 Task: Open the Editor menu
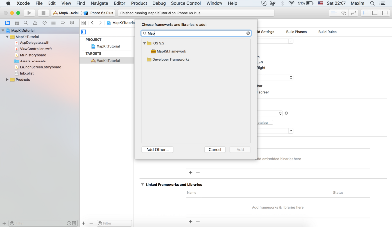pyautogui.click(x=120, y=3)
